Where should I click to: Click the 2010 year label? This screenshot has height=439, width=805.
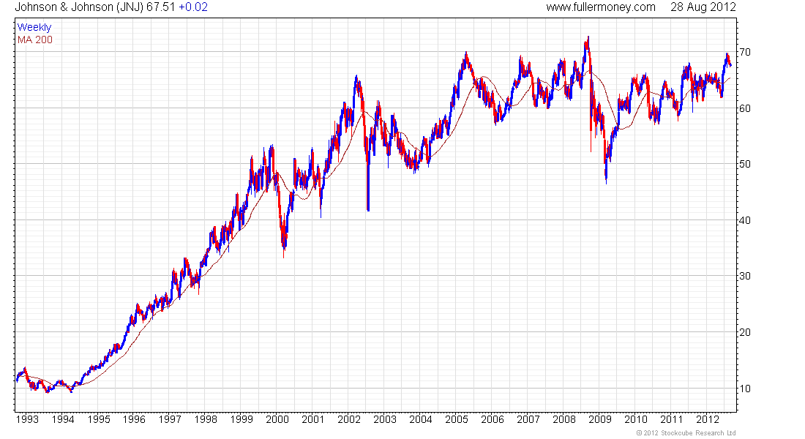point(636,419)
